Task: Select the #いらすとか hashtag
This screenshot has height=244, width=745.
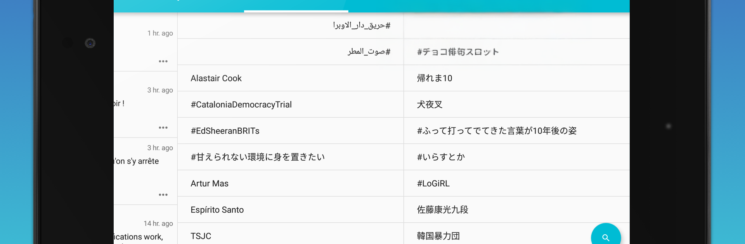Action: click(x=441, y=157)
